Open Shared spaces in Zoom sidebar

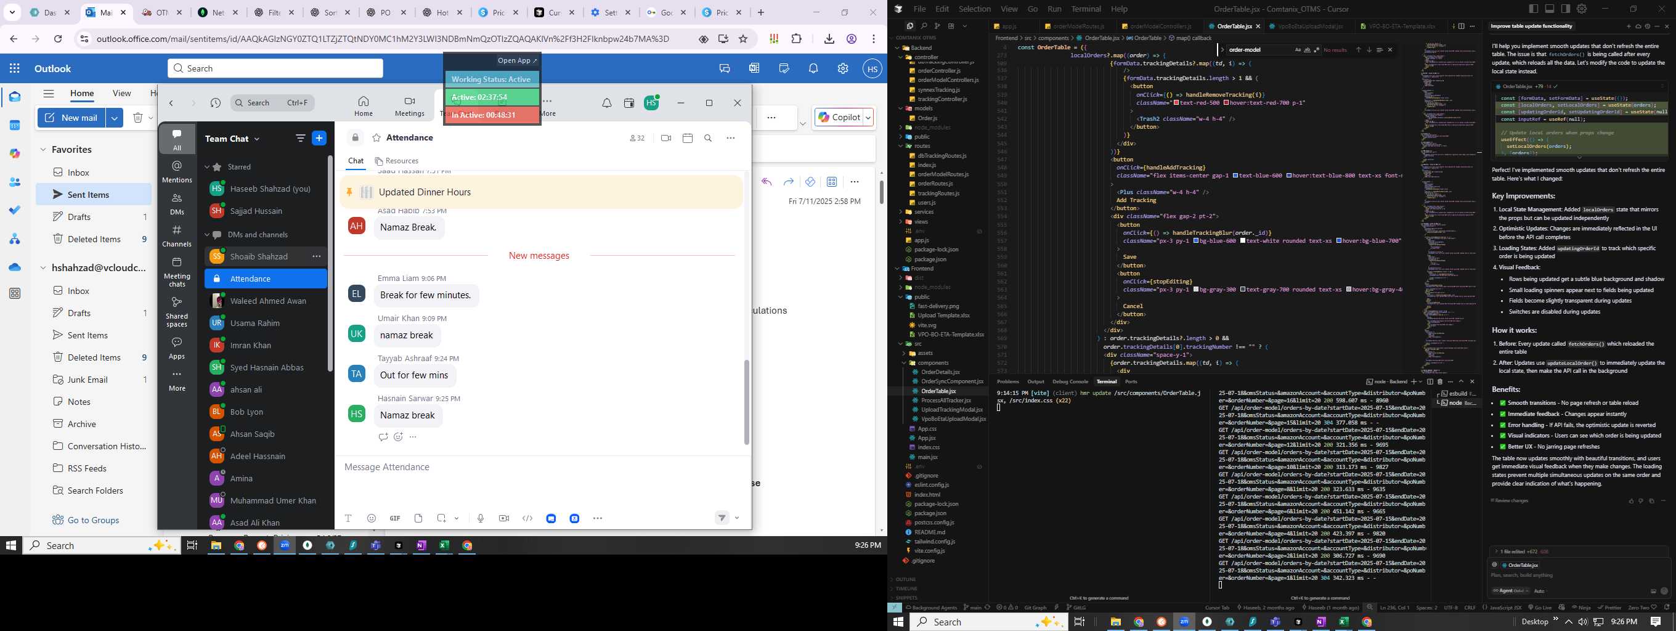point(176,311)
